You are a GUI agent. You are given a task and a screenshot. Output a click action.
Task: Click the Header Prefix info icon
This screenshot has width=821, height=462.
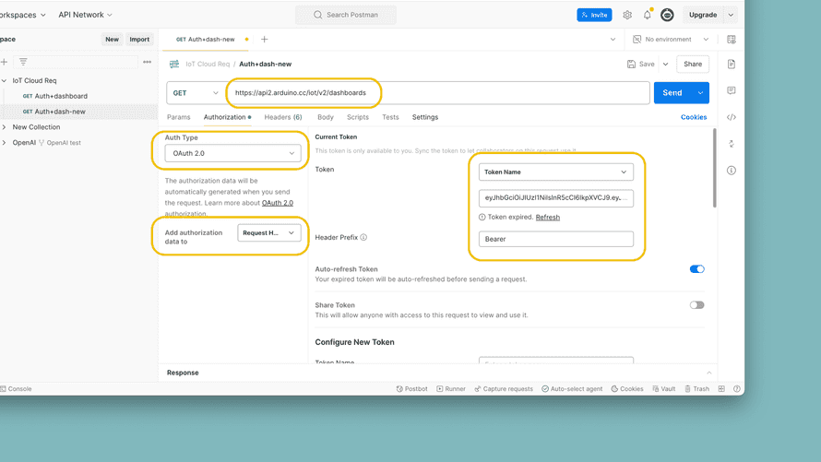tap(363, 238)
